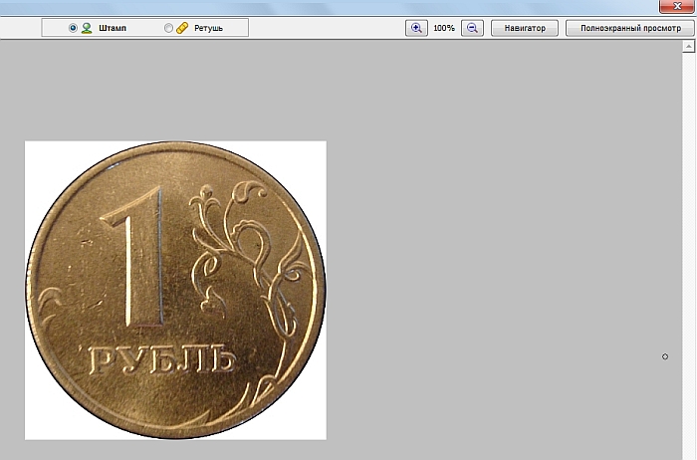Zoom in with the magnifier plus icon
Screen dimensions: 697x460
(x=416, y=28)
